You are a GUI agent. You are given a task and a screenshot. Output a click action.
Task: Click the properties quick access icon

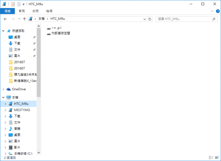tap(13, 4)
